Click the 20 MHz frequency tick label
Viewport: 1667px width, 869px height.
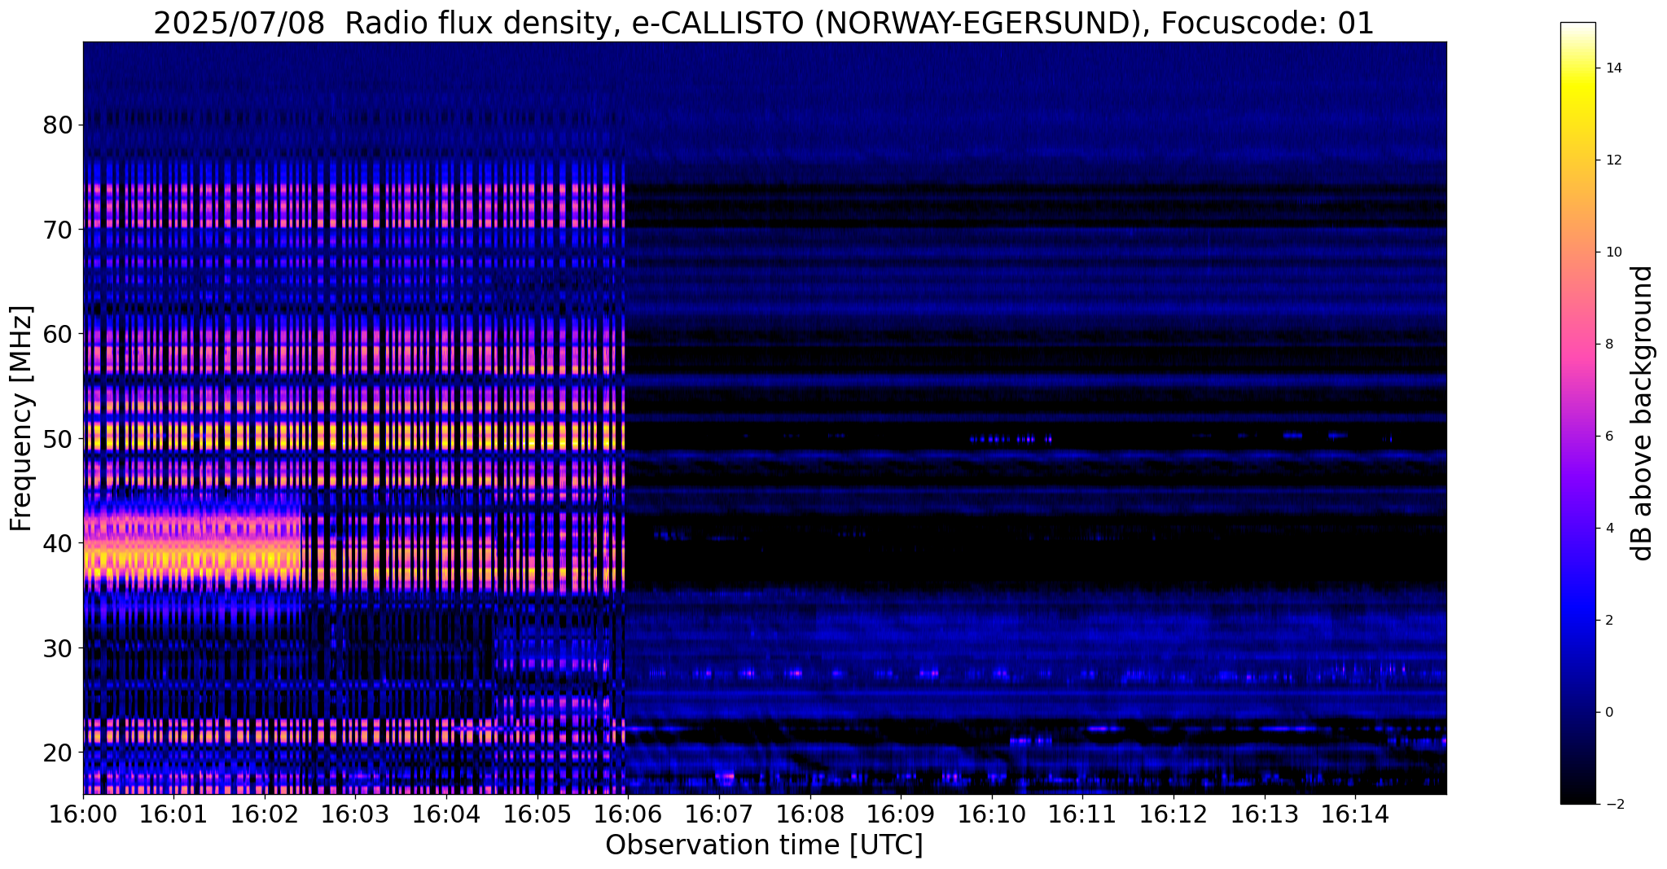58,752
